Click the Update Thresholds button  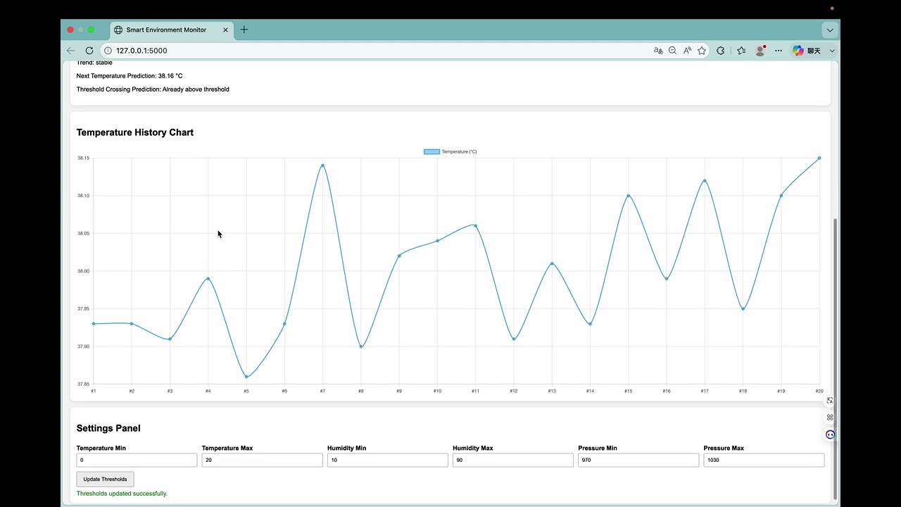pyautogui.click(x=105, y=480)
